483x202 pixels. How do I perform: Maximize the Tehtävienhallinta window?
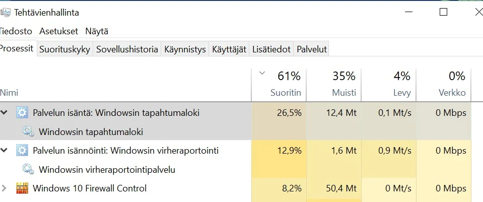443,12
